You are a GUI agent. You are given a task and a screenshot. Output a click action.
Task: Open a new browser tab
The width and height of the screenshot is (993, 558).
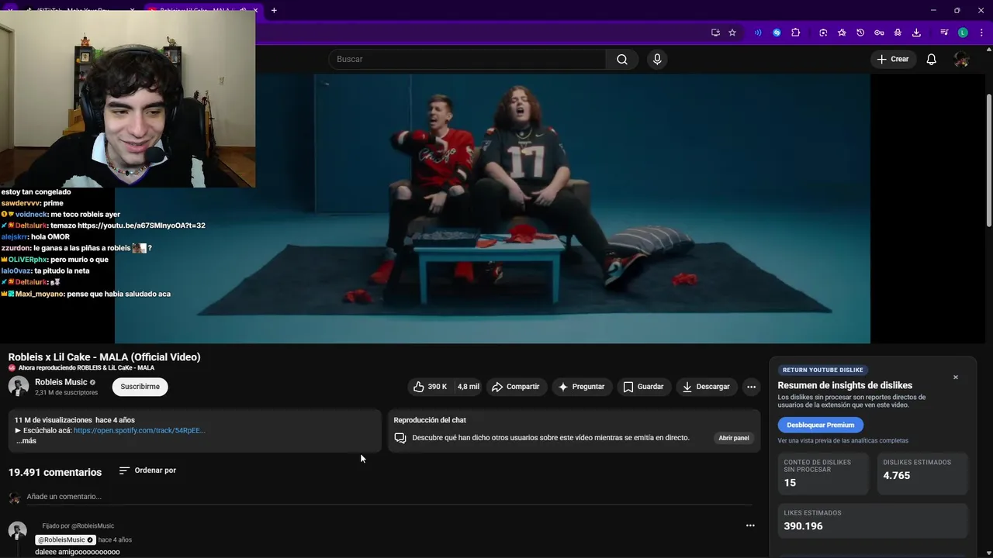coord(274,10)
